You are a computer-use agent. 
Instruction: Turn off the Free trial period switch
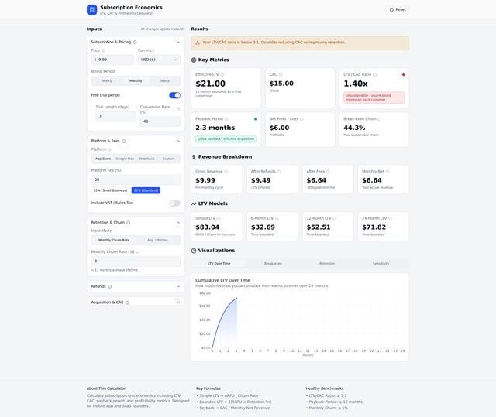174,95
